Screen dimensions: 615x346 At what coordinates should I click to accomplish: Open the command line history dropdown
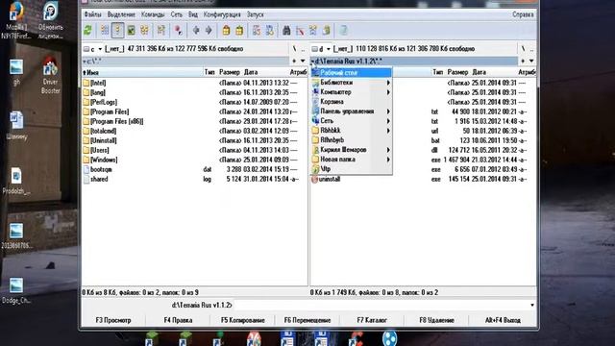tap(531, 306)
